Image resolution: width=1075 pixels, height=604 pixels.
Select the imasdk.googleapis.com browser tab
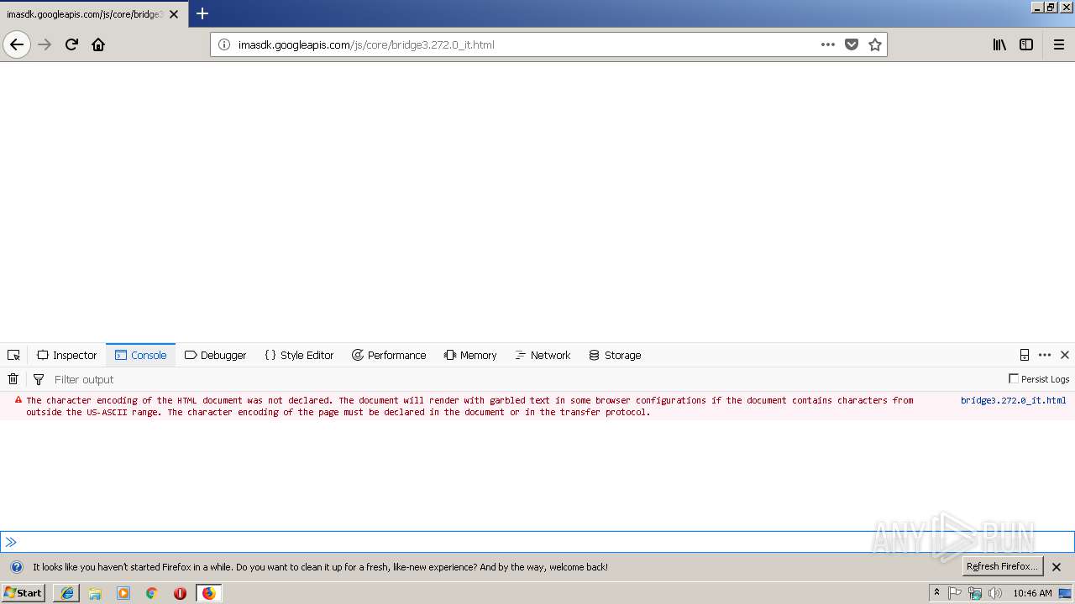click(x=93, y=14)
